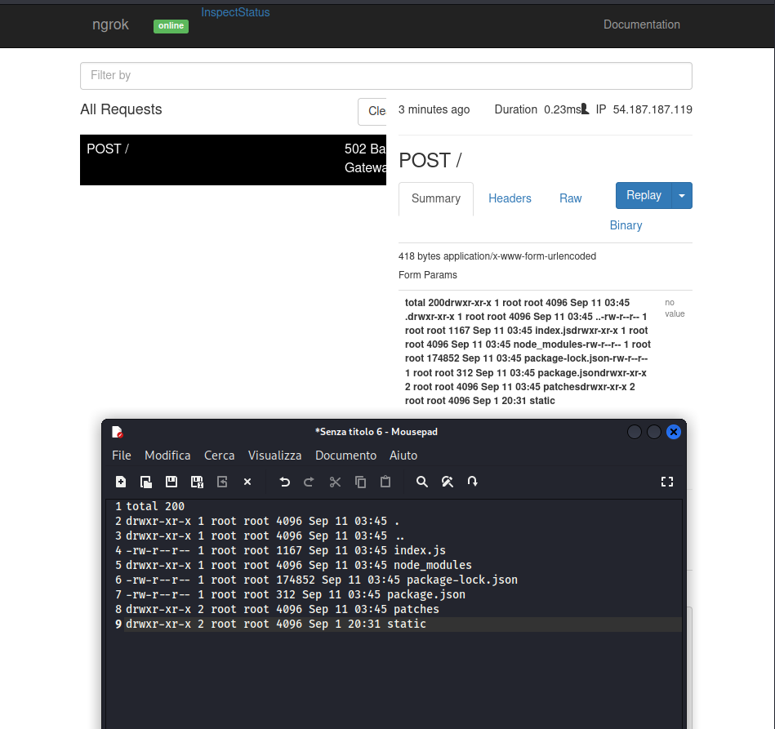The image size is (775, 729).
Task: Switch to the Raw tab
Action: [x=570, y=198]
